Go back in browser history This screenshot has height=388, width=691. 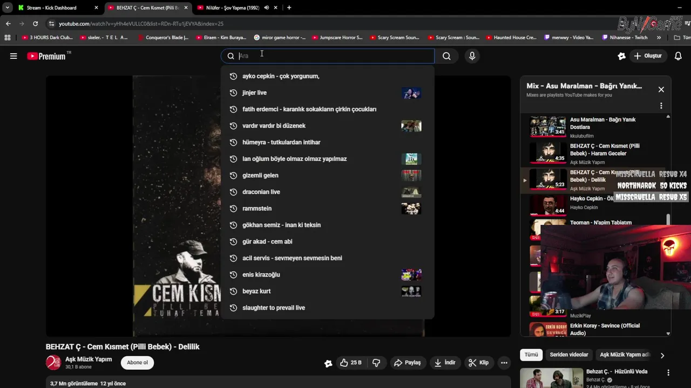8,24
